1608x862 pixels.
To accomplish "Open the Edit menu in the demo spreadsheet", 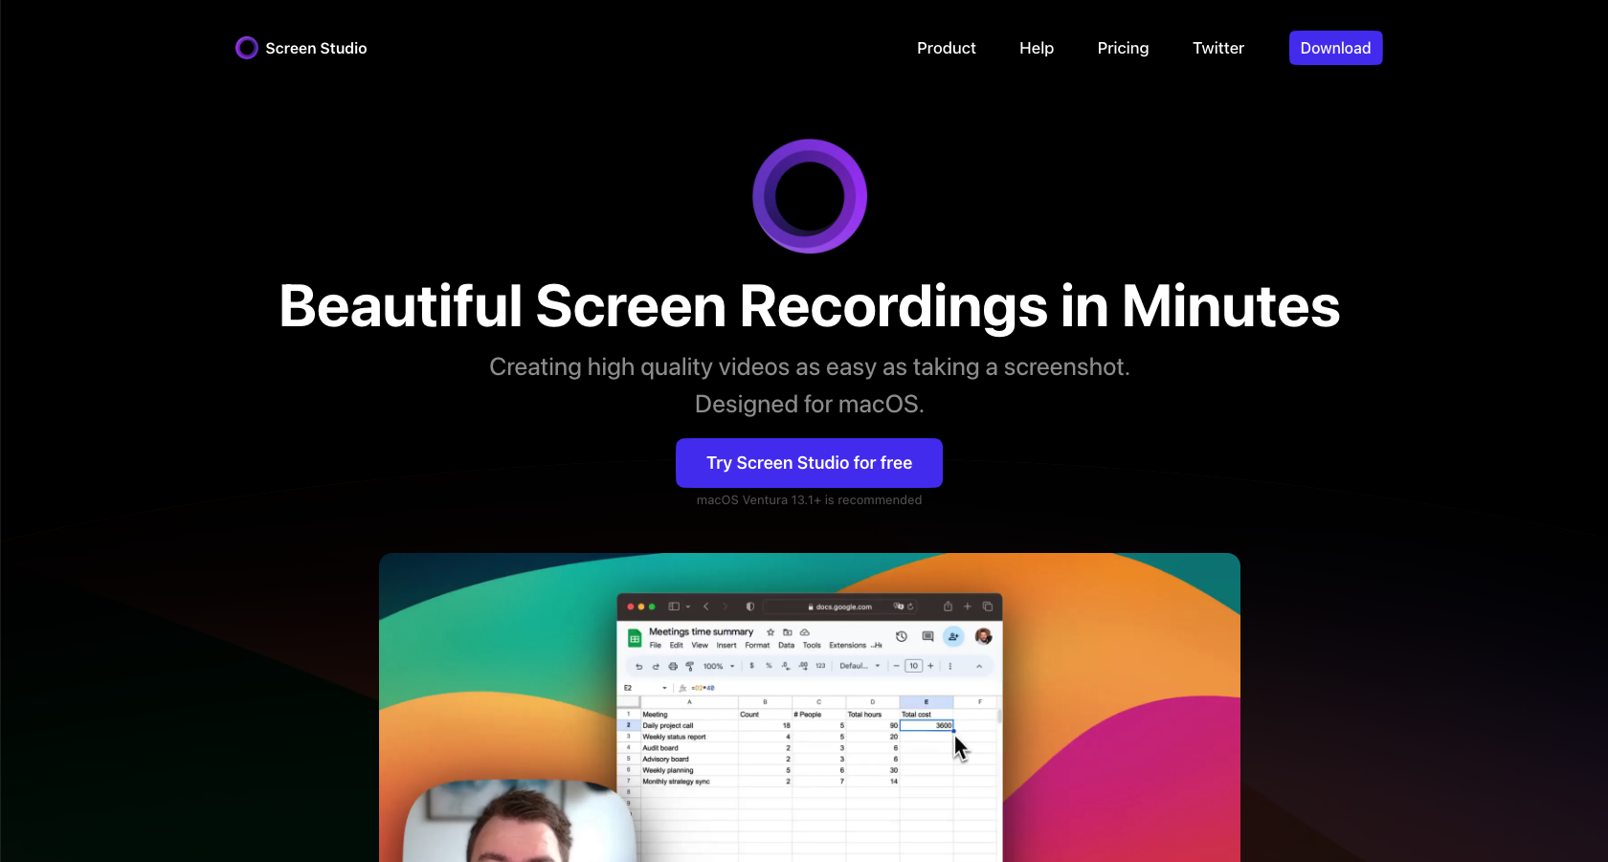I will [x=677, y=645].
